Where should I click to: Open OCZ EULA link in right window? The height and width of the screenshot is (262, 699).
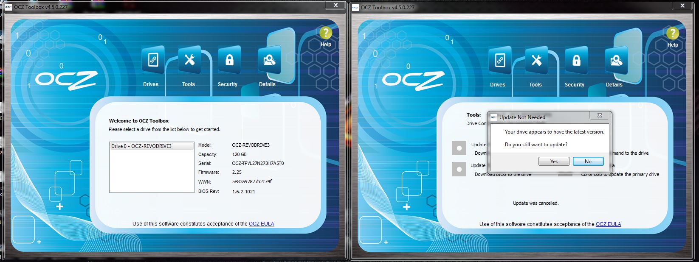pos(608,224)
